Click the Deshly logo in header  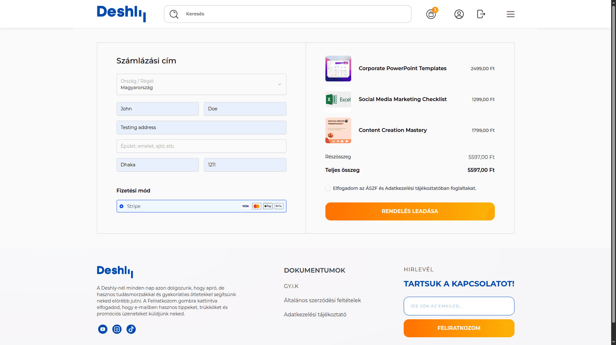pos(121,14)
